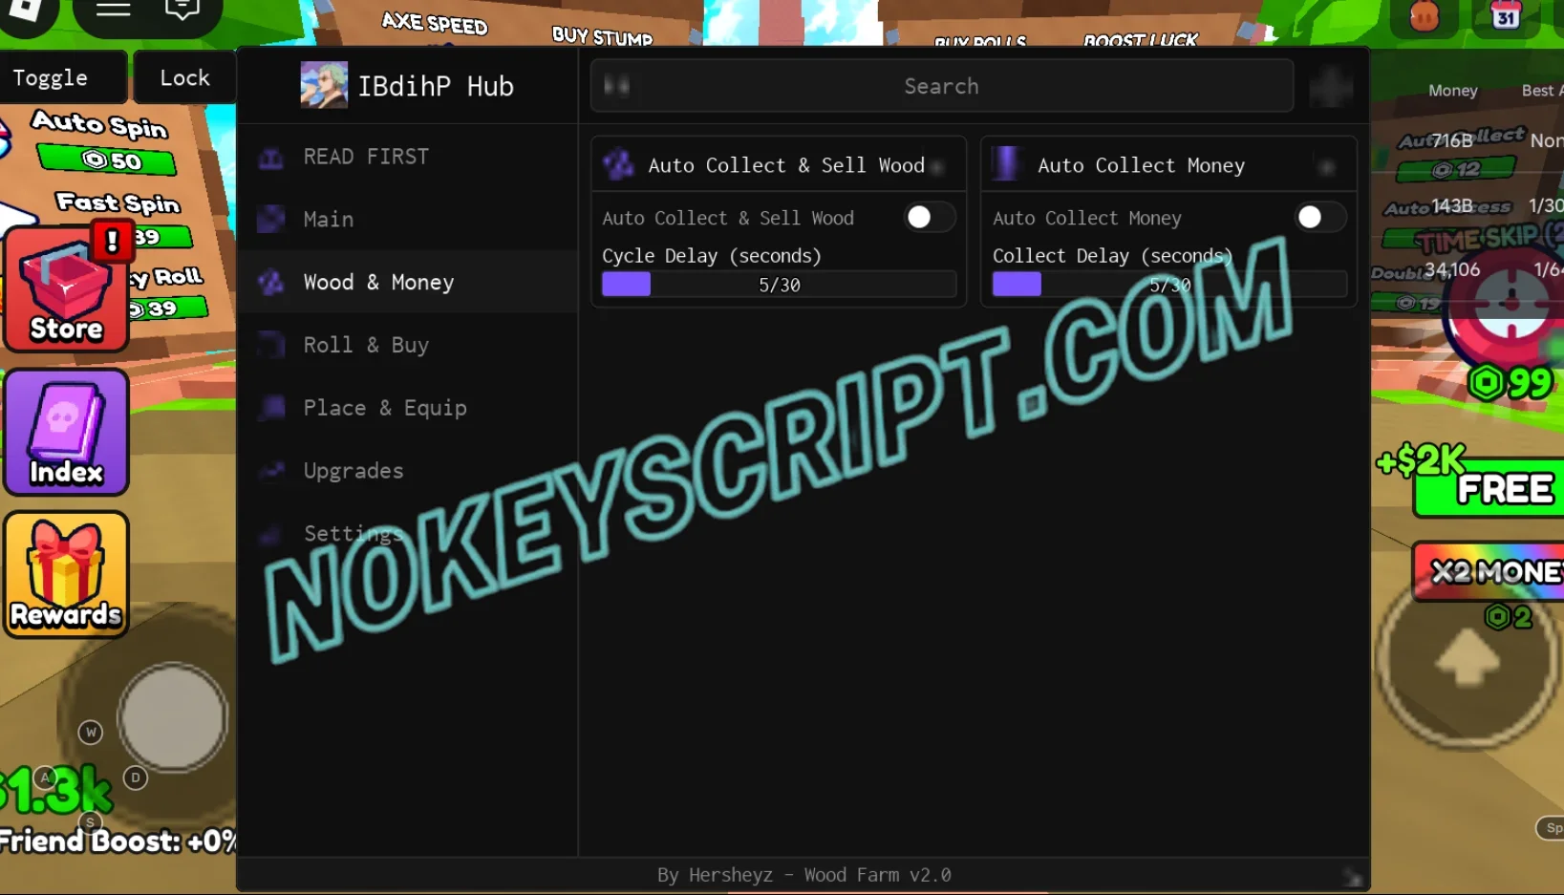Click the red store notification badge
Image resolution: width=1564 pixels, height=895 pixels.
(x=113, y=240)
